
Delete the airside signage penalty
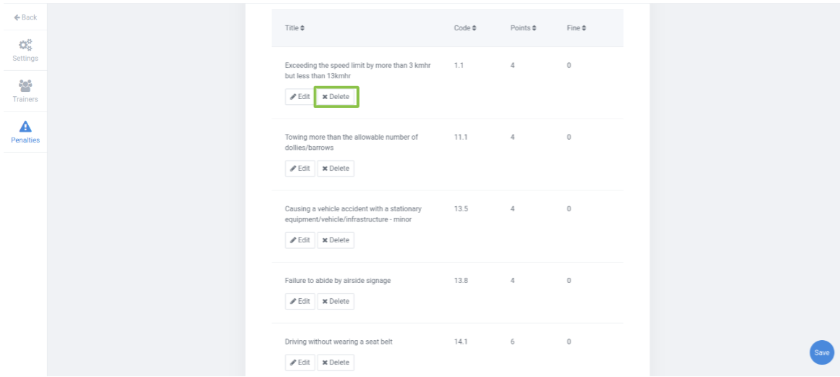(336, 301)
